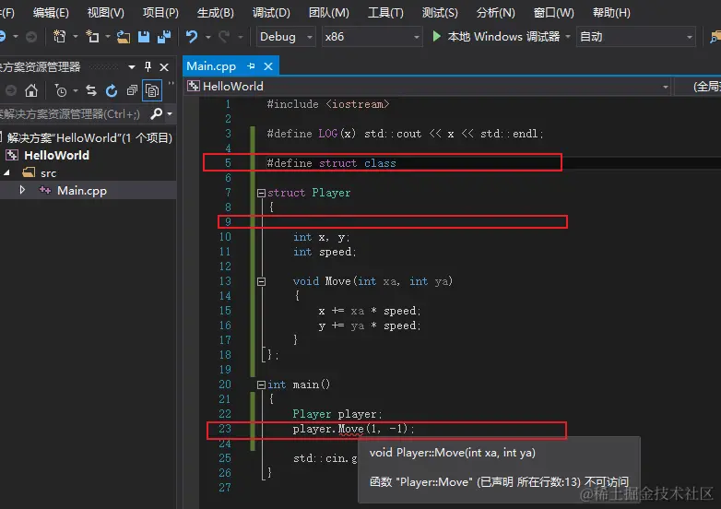Screen dimensions: 721x509
Task: Click the Main.cpp file icon in the tree
Action: [x=45, y=190]
